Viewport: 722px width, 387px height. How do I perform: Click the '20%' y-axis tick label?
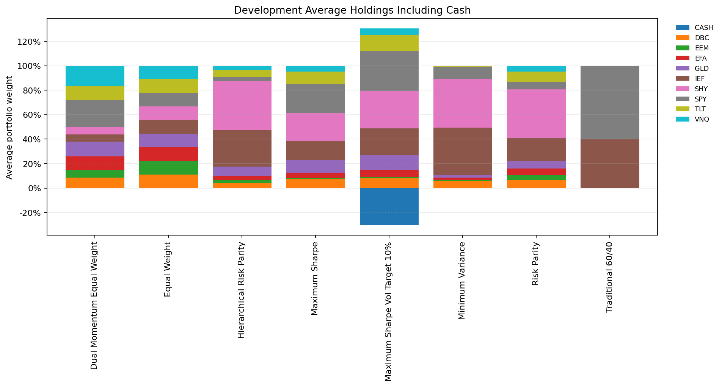tap(31, 164)
